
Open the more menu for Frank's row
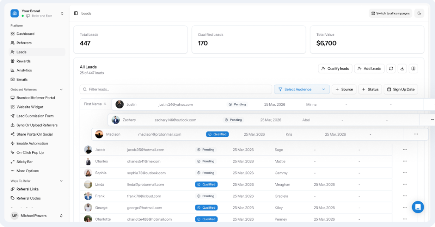coord(405,196)
